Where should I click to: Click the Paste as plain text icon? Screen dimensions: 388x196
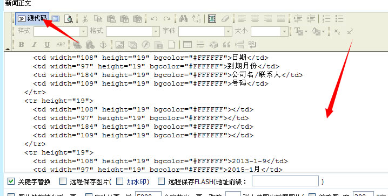[x=124, y=19]
